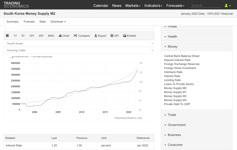Click the Embed image button

(x=130, y=36)
